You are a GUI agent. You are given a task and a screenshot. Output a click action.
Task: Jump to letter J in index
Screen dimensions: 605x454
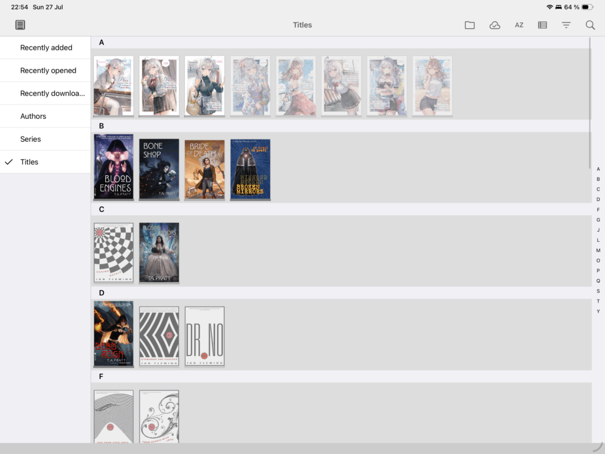(x=598, y=230)
